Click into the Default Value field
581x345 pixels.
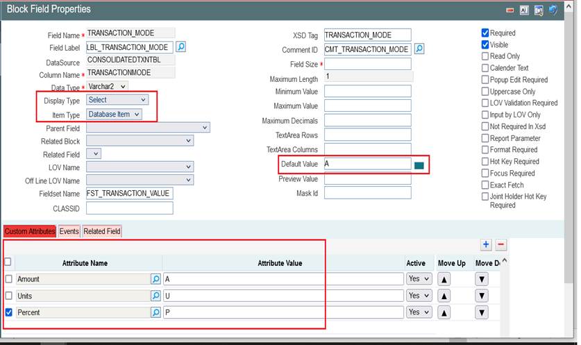coord(368,164)
